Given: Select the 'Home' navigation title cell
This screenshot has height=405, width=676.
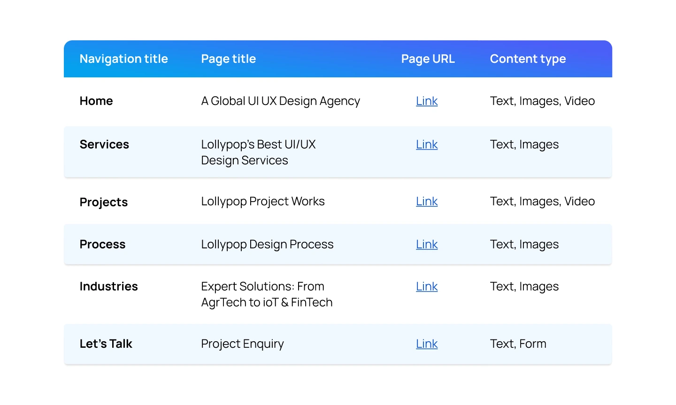Looking at the screenshot, I should (x=96, y=101).
